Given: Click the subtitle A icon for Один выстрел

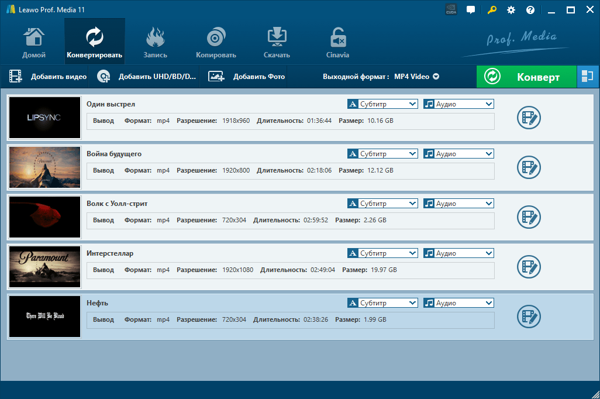Looking at the screenshot, I should (353, 104).
